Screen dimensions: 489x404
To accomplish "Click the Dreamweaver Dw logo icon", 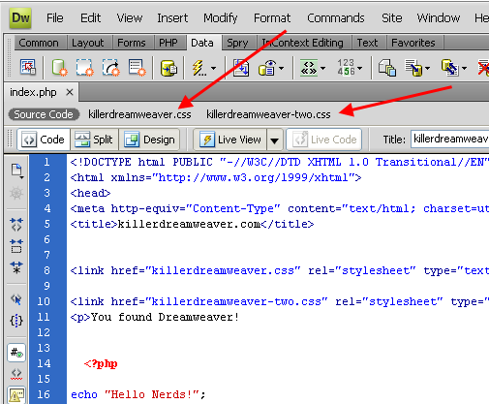I will pos(20,18).
